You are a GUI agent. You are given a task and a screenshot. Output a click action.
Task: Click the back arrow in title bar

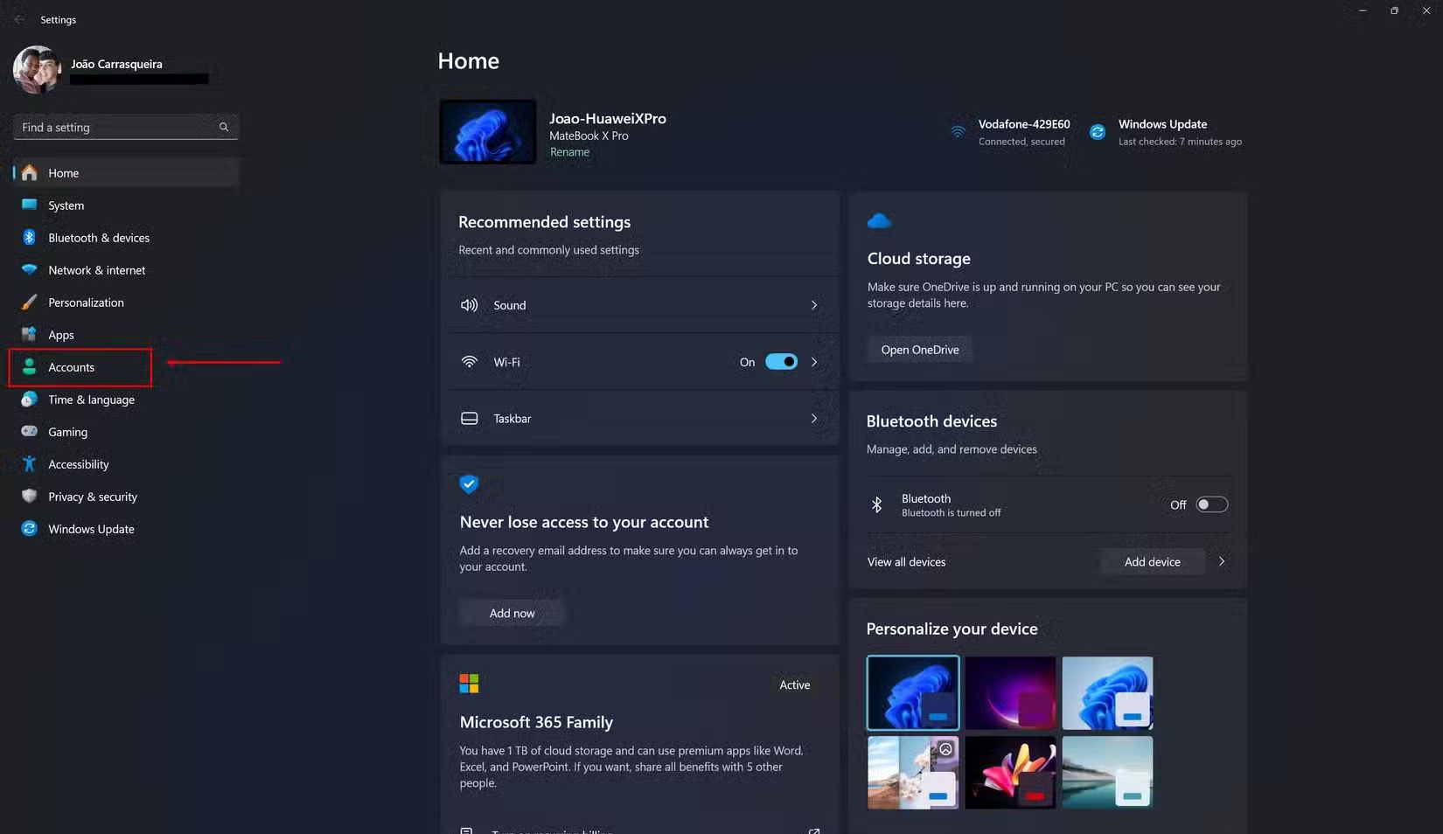(x=19, y=19)
